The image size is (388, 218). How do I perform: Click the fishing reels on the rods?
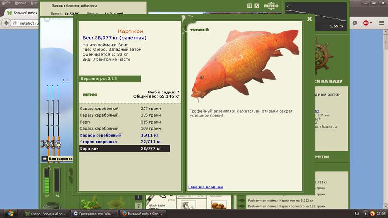pyautogui.click(x=51, y=143)
